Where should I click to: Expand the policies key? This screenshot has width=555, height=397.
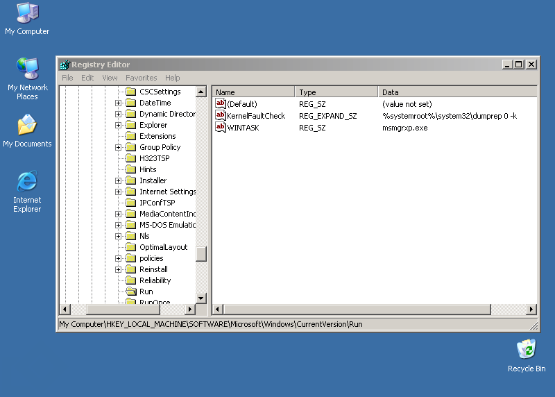118,258
